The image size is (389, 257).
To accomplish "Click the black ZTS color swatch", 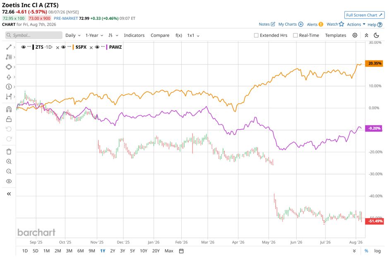I will (33, 47).
